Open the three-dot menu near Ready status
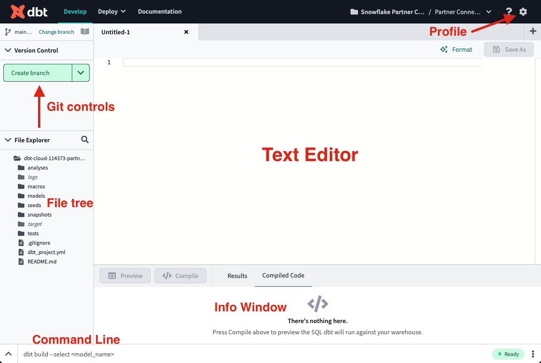Screen dimensions: 541x363 pos(533,354)
